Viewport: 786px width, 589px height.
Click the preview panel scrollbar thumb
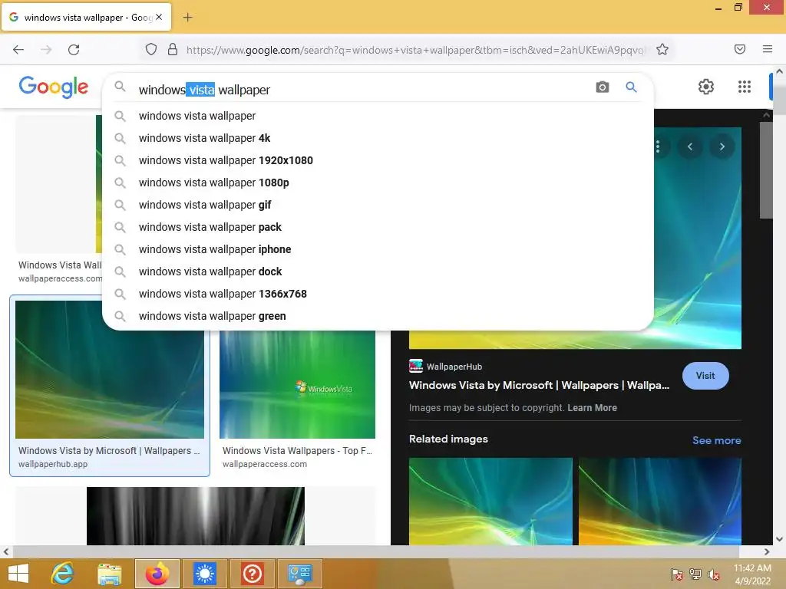(x=766, y=170)
